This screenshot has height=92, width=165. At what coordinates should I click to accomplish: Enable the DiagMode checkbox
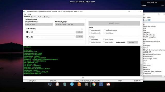tap(90, 39)
